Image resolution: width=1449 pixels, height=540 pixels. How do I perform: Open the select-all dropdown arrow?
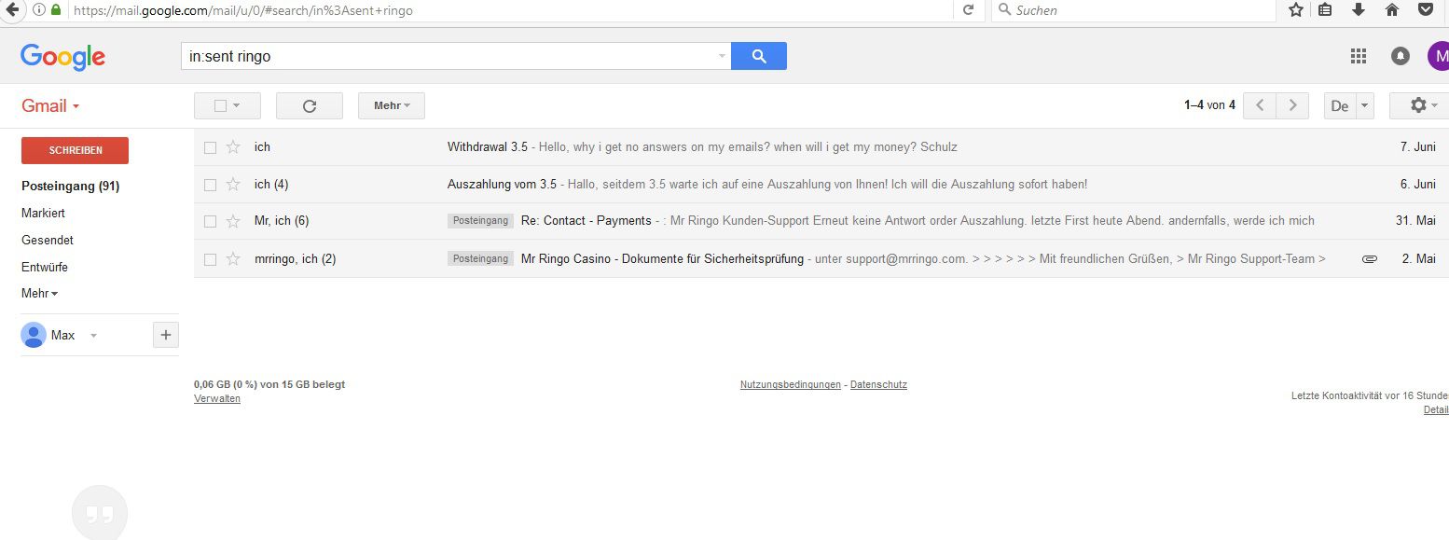pos(237,105)
